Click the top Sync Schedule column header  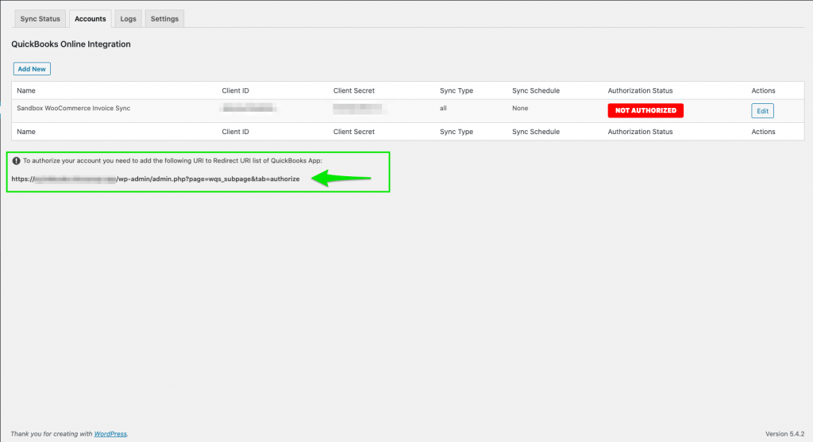pos(536,90)
